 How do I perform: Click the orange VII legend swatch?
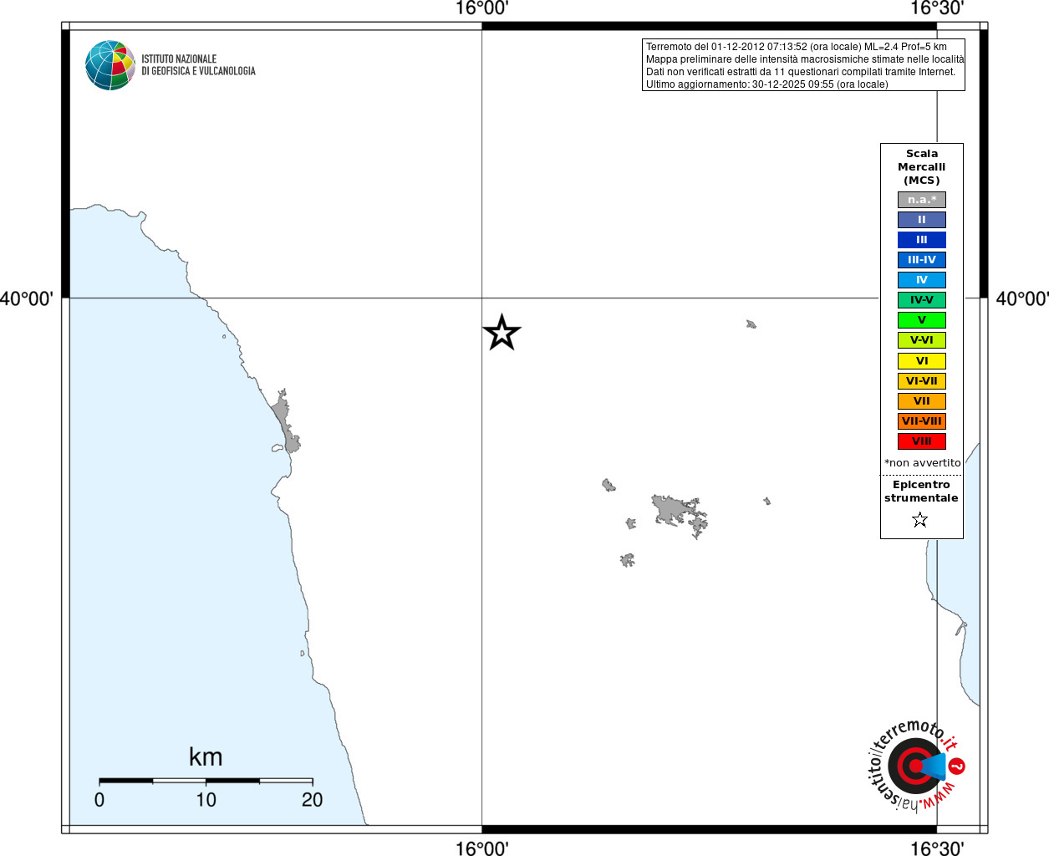(x=922, y=401)
